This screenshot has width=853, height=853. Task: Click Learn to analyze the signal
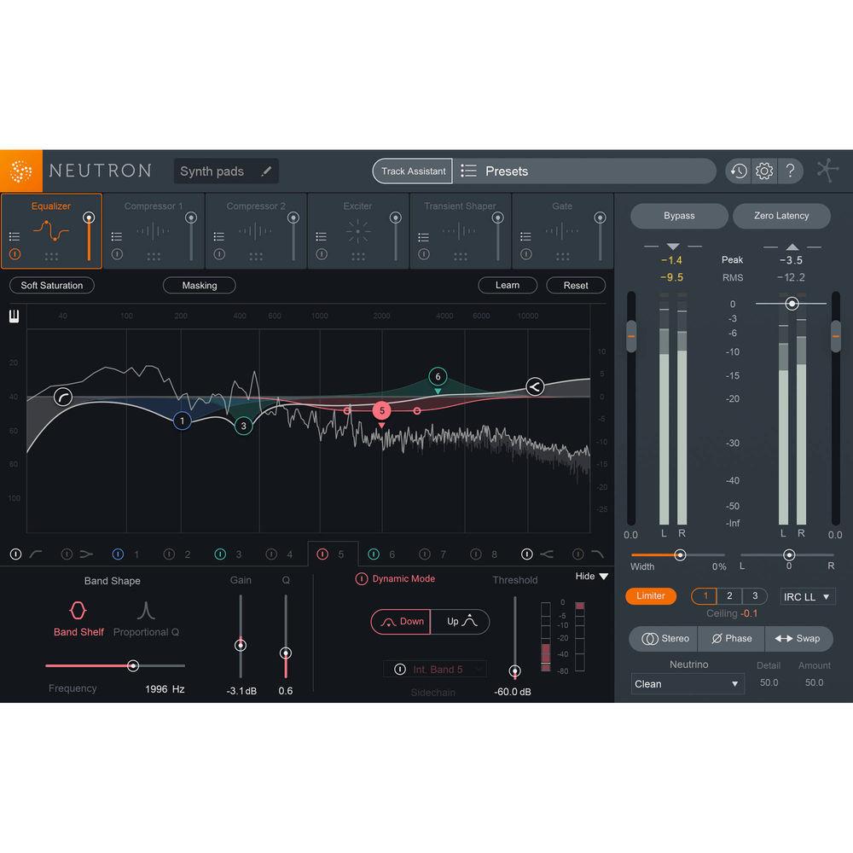(x=508, y=285)
